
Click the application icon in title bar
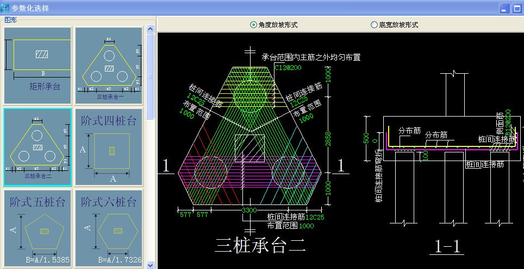[5, 8]
